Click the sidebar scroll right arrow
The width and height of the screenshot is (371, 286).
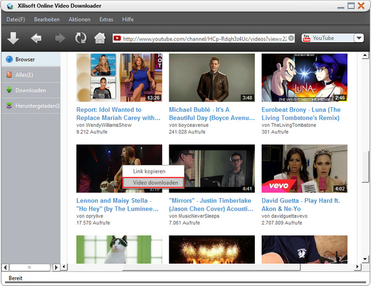(56, 267)
